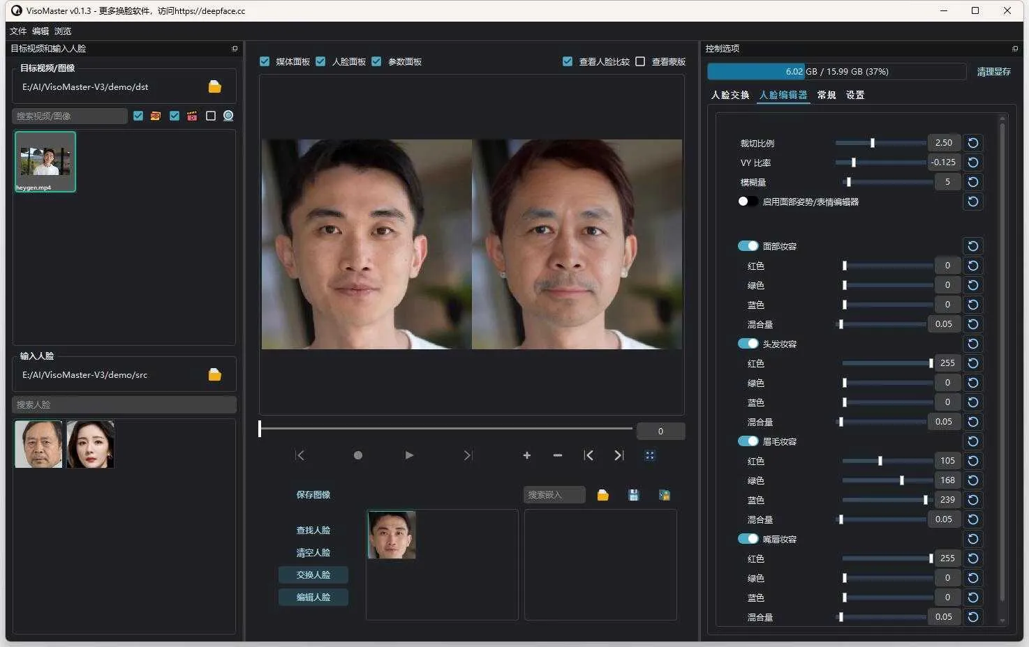Turn off 眉毛妆容 switch
The width and height of the screenshot is (1029, 647).
click(x=748, y=441)
